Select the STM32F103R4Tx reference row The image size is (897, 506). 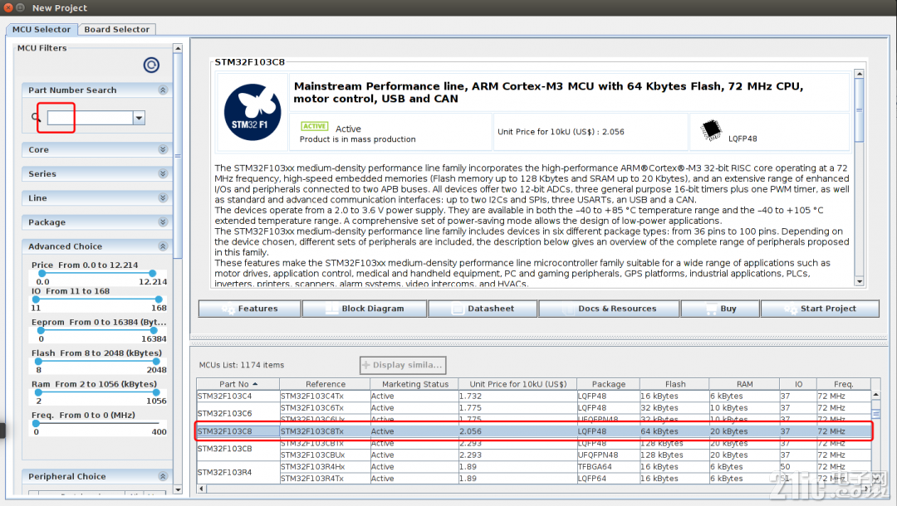(x=325, y=479)
